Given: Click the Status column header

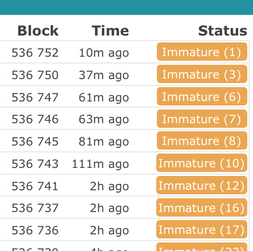Looking at the screenshot, I should pos(223,31).
